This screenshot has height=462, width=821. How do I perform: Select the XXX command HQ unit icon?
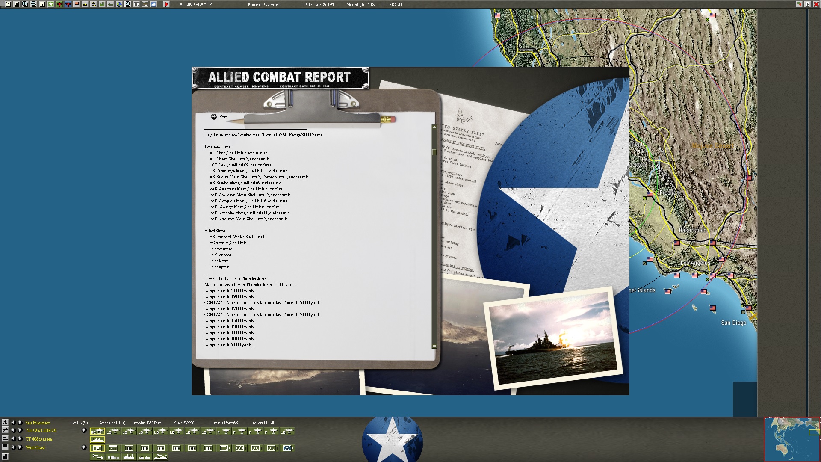tap(113, 448)
